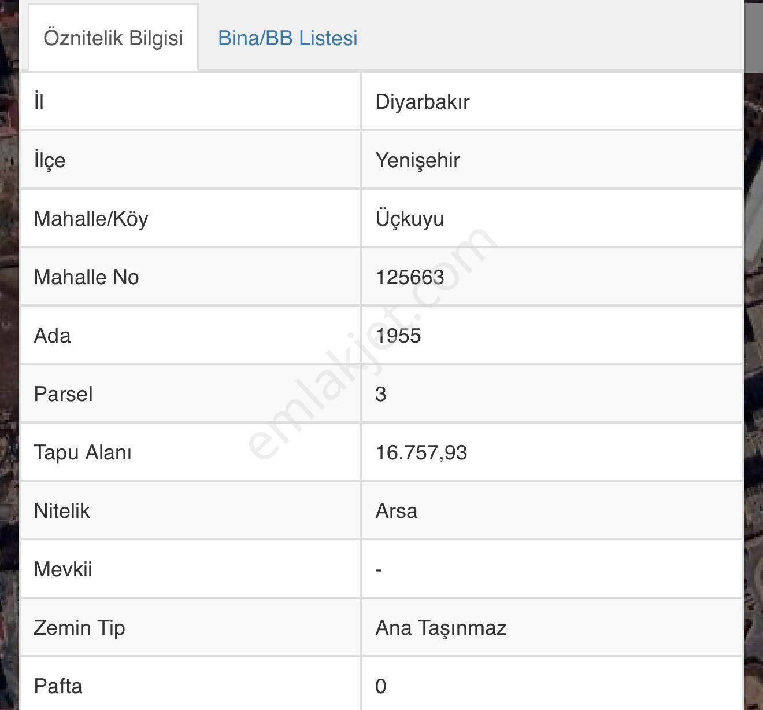Click the Yenişehir district value

point(417,160)
